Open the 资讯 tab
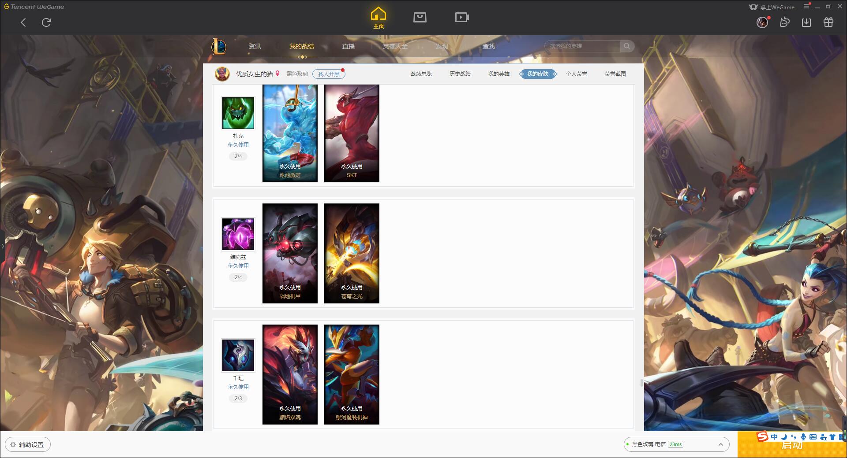The image size is (847, 458). point(255,46)
